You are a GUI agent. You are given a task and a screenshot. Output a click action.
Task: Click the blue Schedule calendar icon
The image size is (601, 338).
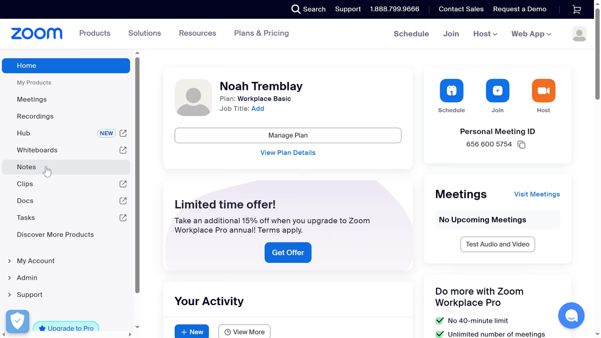(x=451, y=91)
